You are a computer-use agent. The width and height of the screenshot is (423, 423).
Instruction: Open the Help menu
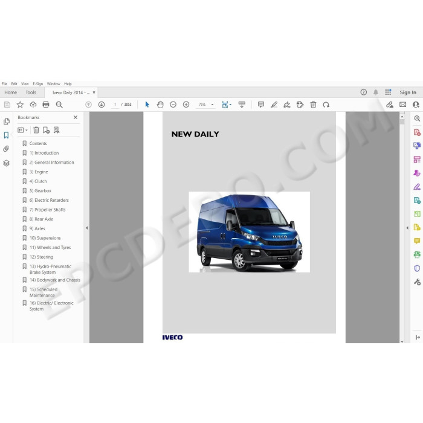point(68,84)
